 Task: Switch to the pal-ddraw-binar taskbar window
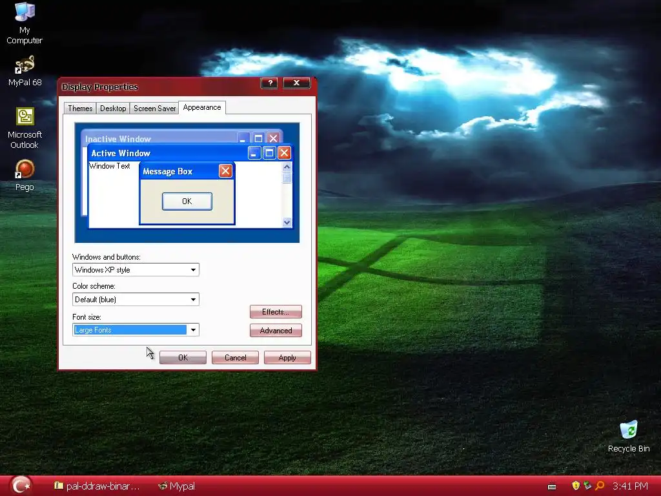96,486
